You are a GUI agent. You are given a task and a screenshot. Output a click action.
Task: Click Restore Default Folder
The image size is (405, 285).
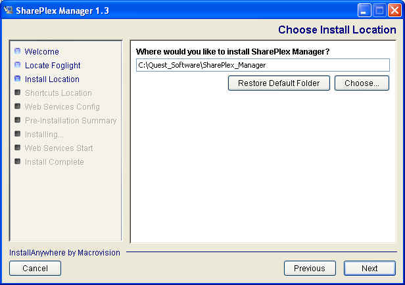[279, 83]
